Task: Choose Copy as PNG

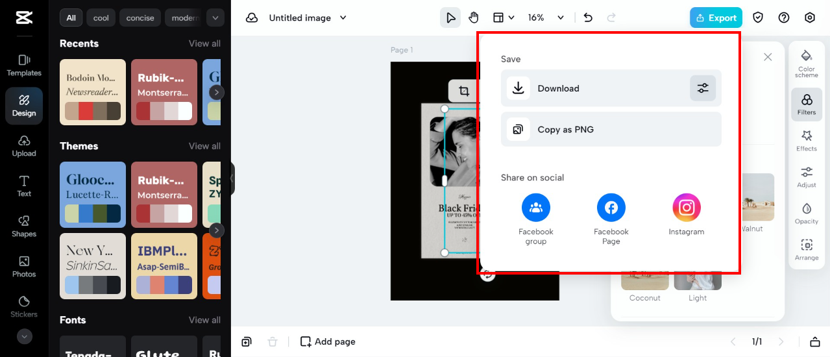Action: click(611, 129)
